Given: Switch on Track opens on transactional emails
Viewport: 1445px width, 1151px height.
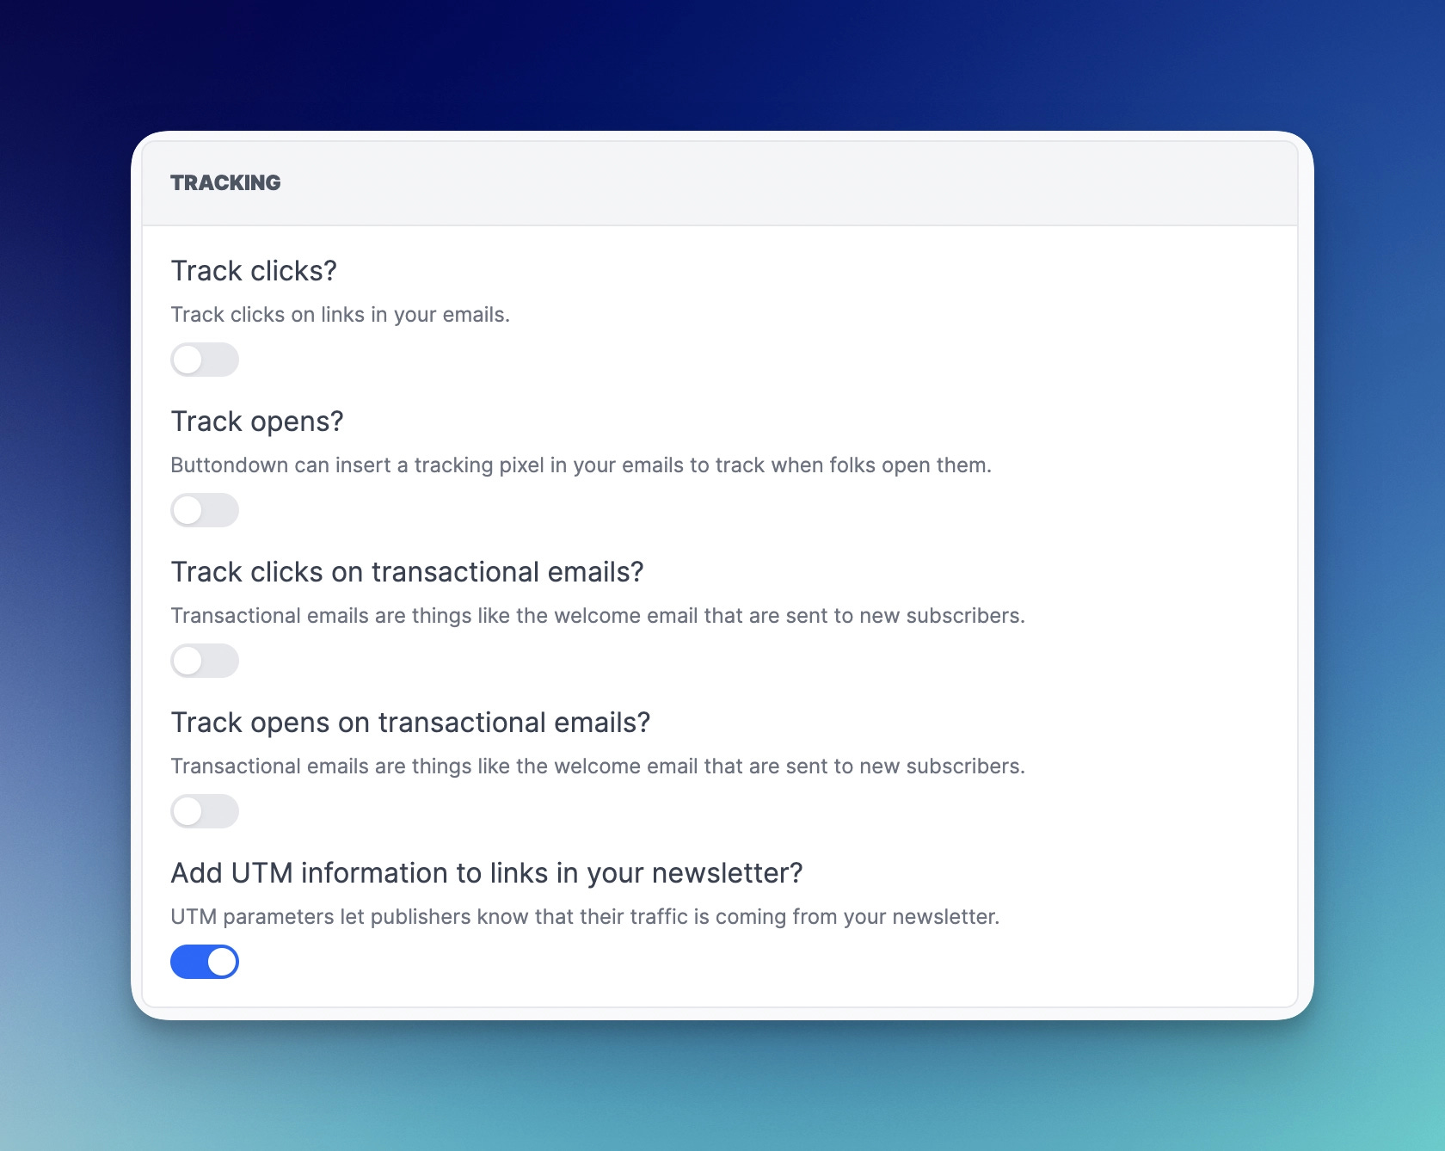Looking at the screenshot, I should (205, 811).
